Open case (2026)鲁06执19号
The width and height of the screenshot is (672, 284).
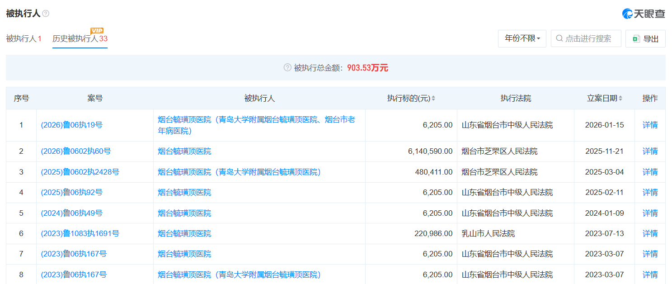pyautogui.click(x=71, y=125)
